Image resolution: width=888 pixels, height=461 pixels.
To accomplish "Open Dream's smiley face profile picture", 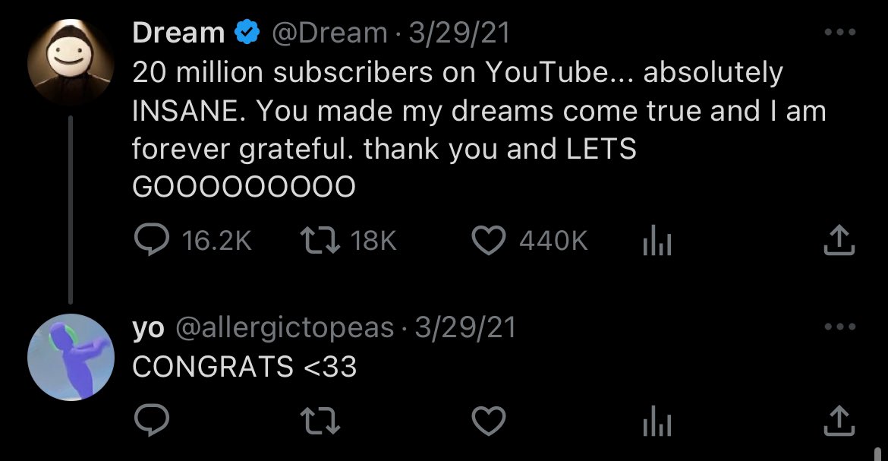I will tap(71, 62).
